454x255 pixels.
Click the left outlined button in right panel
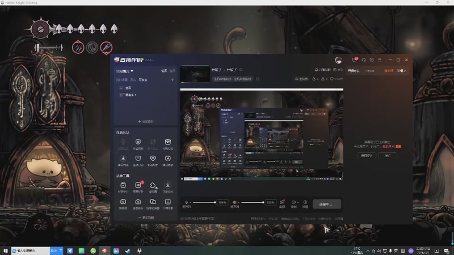367,155
